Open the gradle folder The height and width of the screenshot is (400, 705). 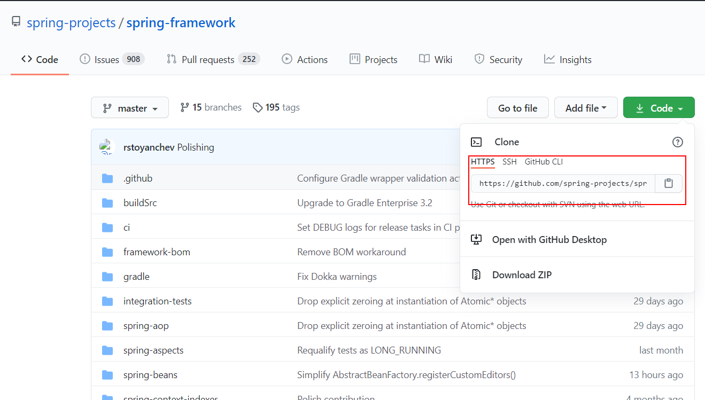coord(136,277)
